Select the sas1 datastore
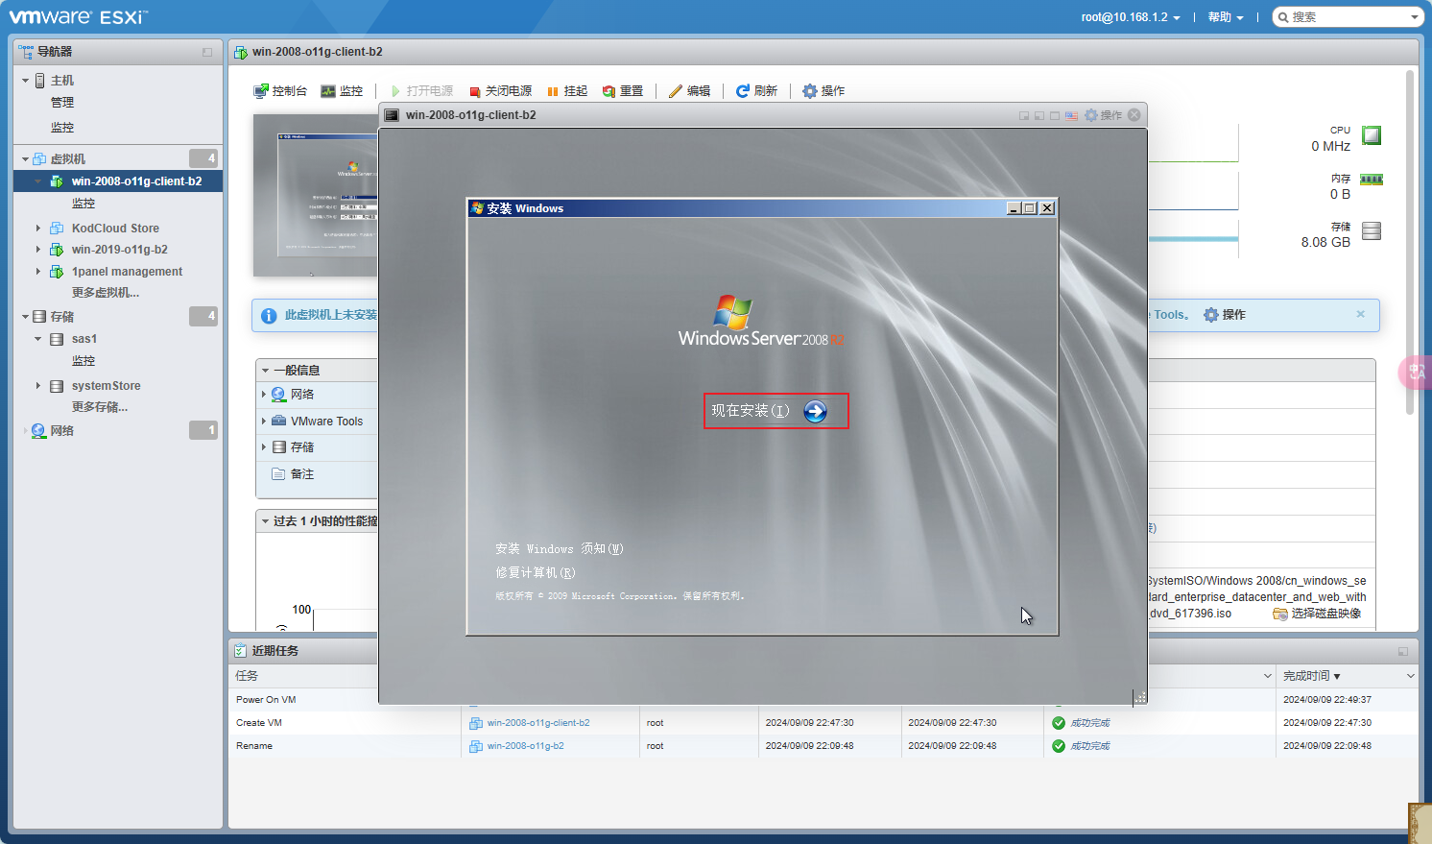Image resolution: width=1432 pixels, height=844 pixels. (84, 339)
